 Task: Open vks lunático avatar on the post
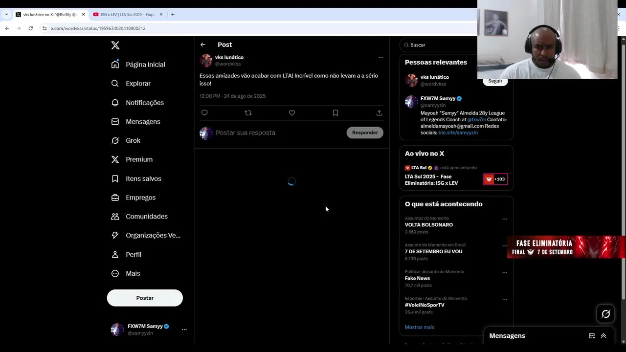206,61
